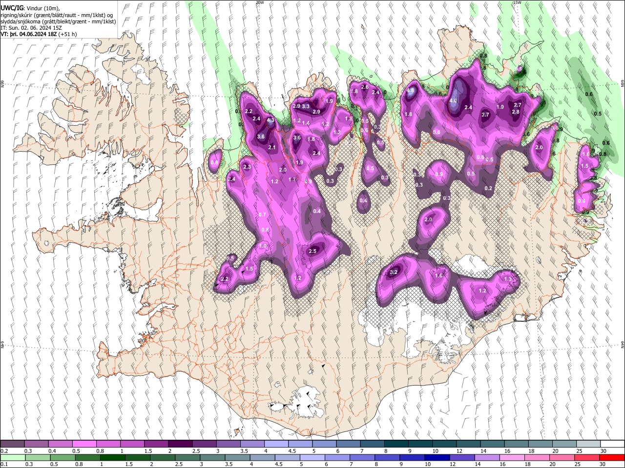
Task: Pick the white 30 swatch ending the upper legend
Action: click(612, 444)
